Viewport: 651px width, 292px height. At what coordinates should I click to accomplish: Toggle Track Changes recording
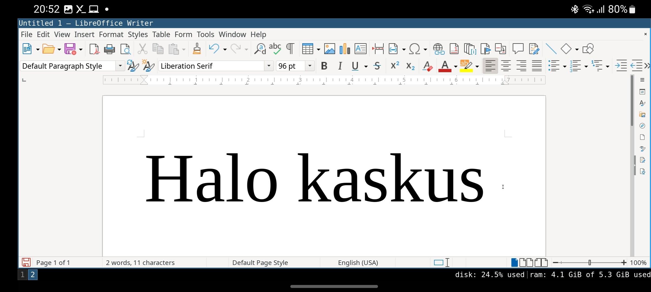coord(534,49)
